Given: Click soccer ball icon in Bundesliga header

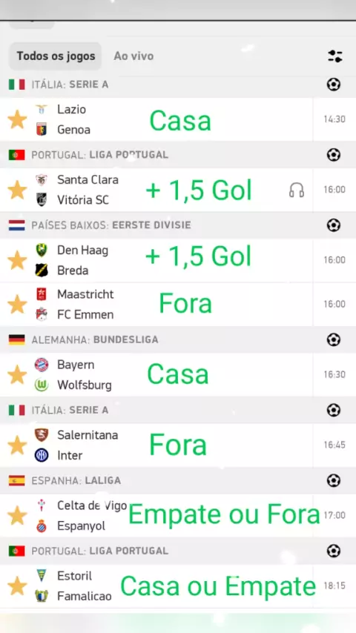Looking at the screenshot, I should pyautogui.click(x=333, y=339).
